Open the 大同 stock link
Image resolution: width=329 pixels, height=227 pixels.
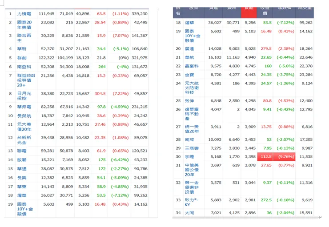pos(189,213)
